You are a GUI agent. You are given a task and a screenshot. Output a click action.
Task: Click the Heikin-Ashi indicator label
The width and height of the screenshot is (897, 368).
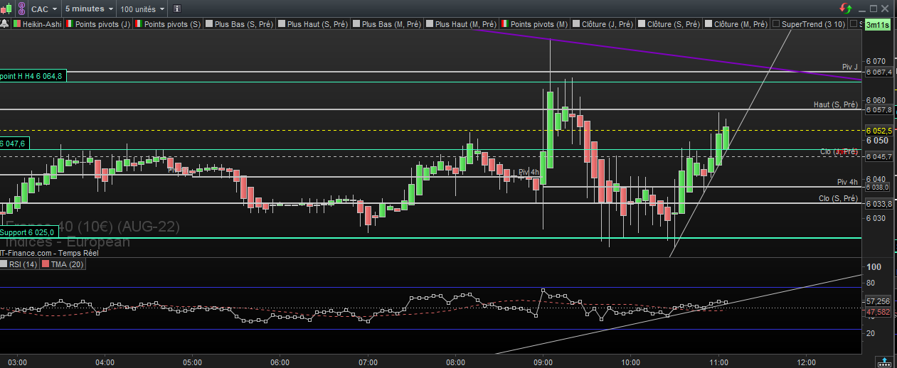point(41,23)
